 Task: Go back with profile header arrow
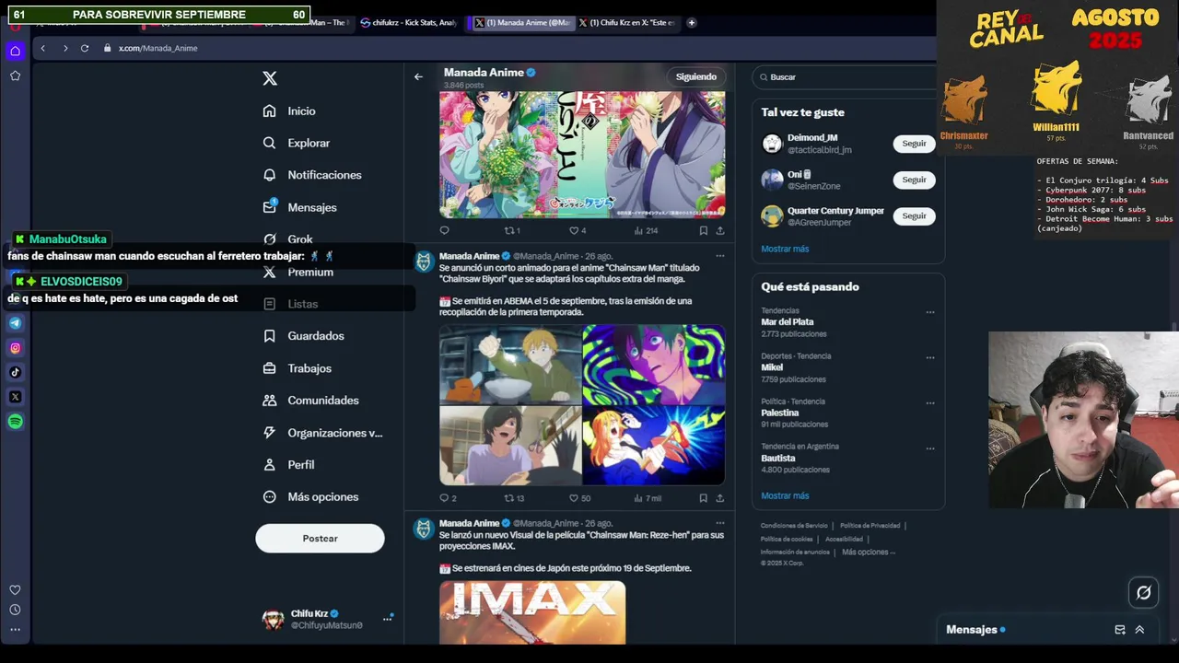click(418, 76)
